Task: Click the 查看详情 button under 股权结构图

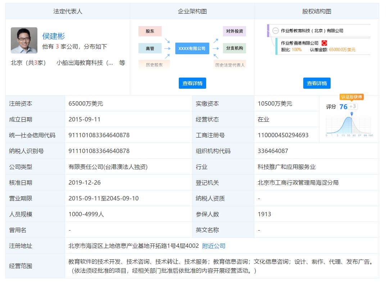Action: [x=317, y=83]
